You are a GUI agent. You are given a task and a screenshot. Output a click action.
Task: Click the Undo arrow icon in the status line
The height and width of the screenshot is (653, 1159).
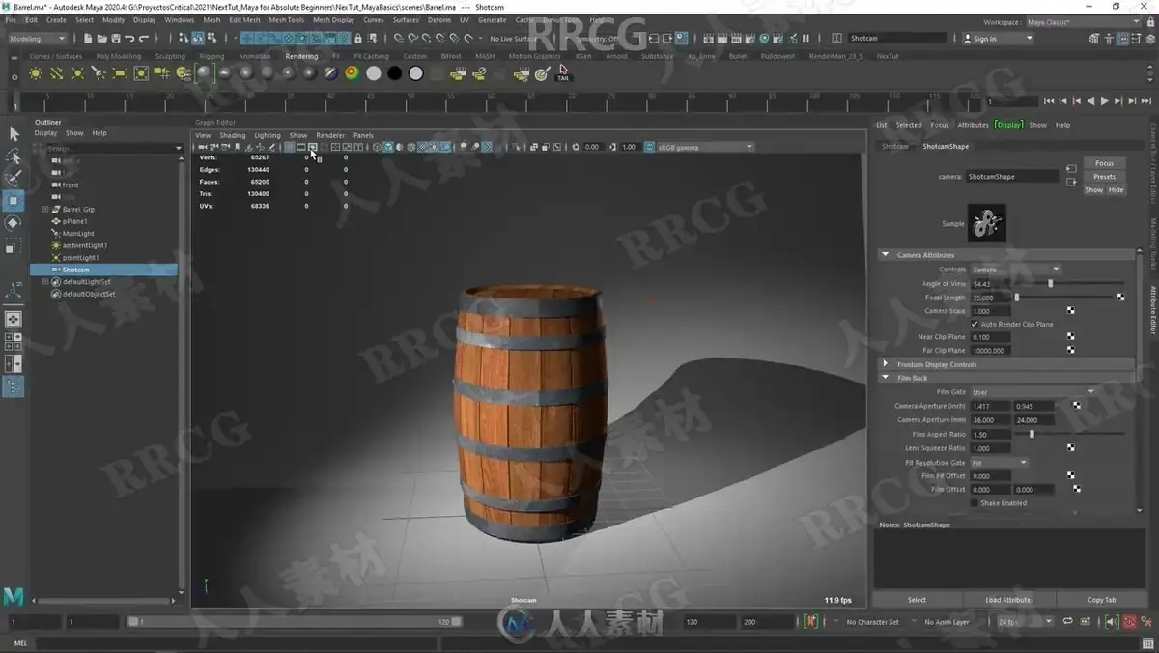click(129, 39)
